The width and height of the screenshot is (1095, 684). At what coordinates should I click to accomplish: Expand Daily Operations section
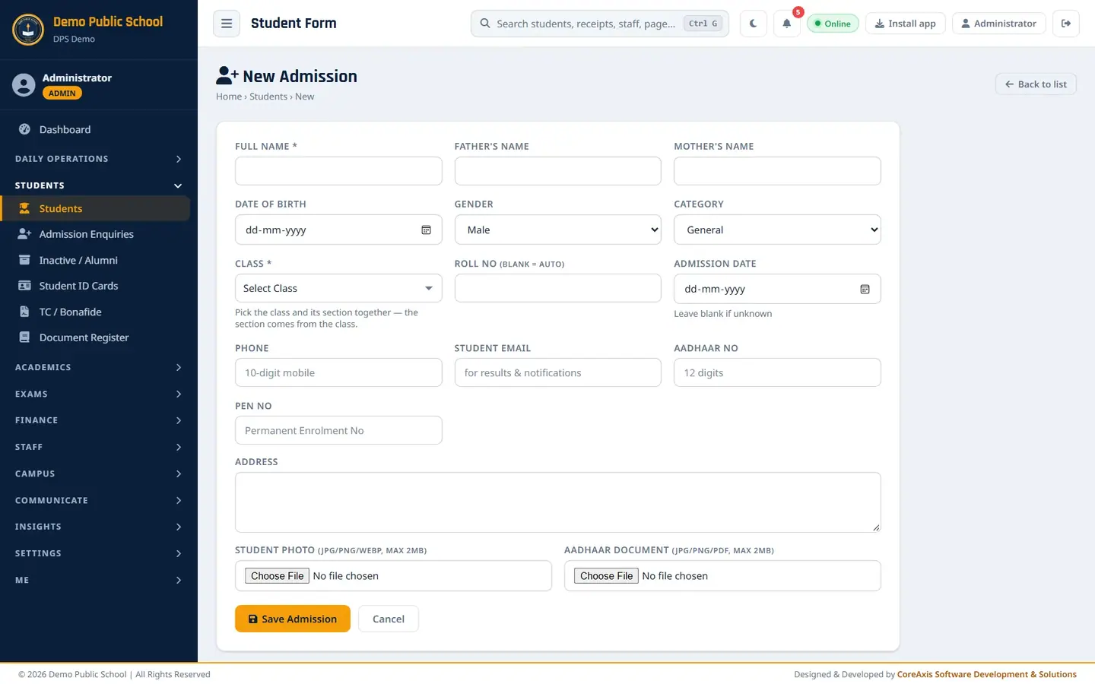pyautogui.click(x=99, y=159)
